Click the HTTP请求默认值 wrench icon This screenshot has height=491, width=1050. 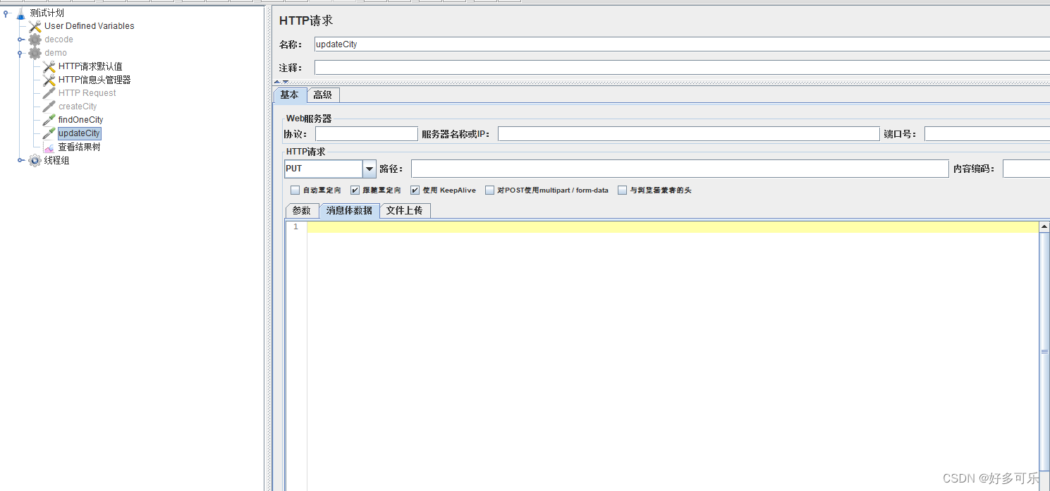pyautogui.click(x=49, y=66)
